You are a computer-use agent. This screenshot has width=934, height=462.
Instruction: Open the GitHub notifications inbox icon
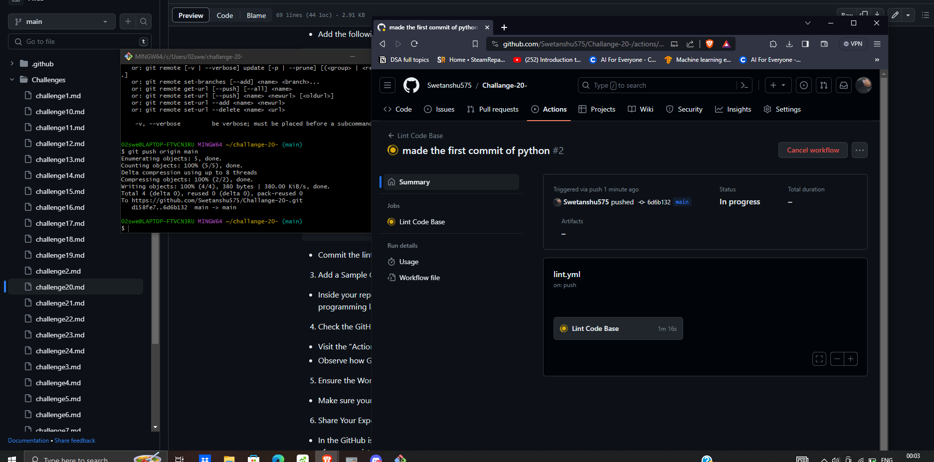(x=843, y=85)
